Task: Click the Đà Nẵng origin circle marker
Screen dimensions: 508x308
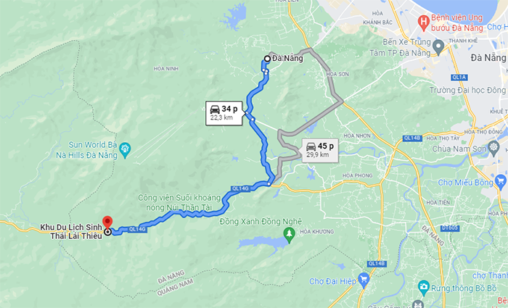Action: 267,59
